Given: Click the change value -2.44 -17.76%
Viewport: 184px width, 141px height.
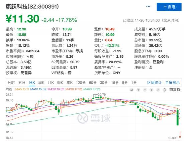Looking at the screenshot, I should coord(59,20).
